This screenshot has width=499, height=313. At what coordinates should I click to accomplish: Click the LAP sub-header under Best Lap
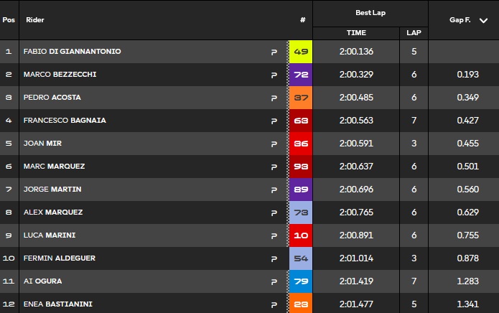coord(414,33)
